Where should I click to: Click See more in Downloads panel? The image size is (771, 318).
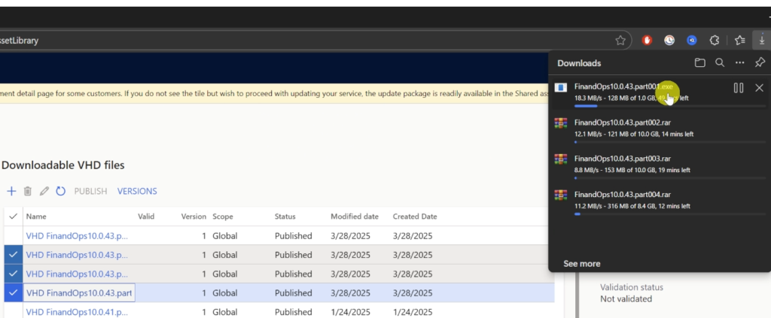pos(581,264)
